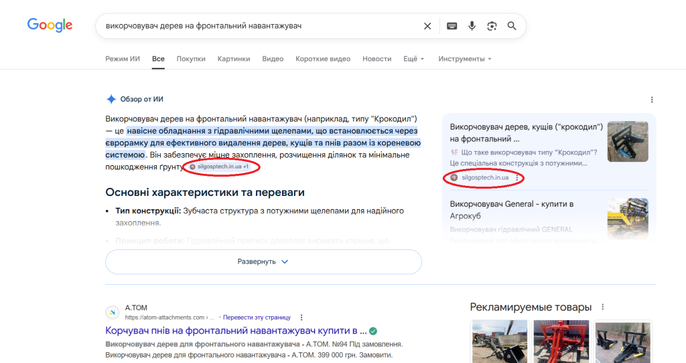Open the Видео tab

[273, 59]
